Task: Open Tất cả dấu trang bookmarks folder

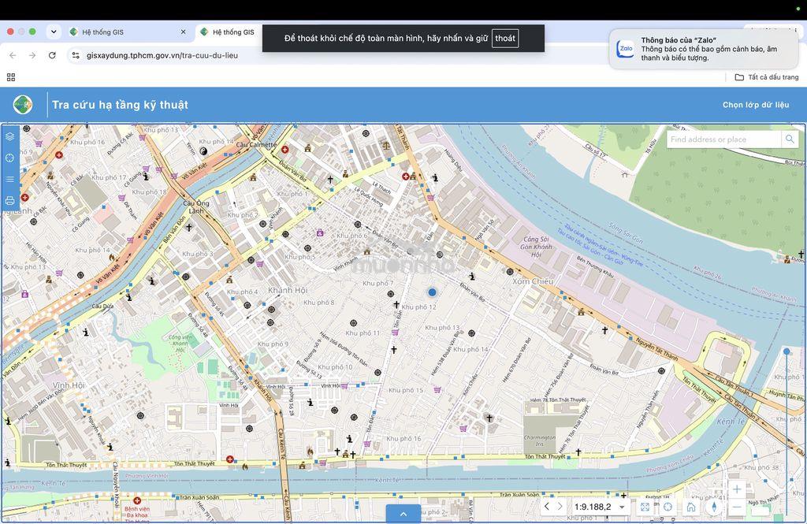Action: [x=767, y=77]
